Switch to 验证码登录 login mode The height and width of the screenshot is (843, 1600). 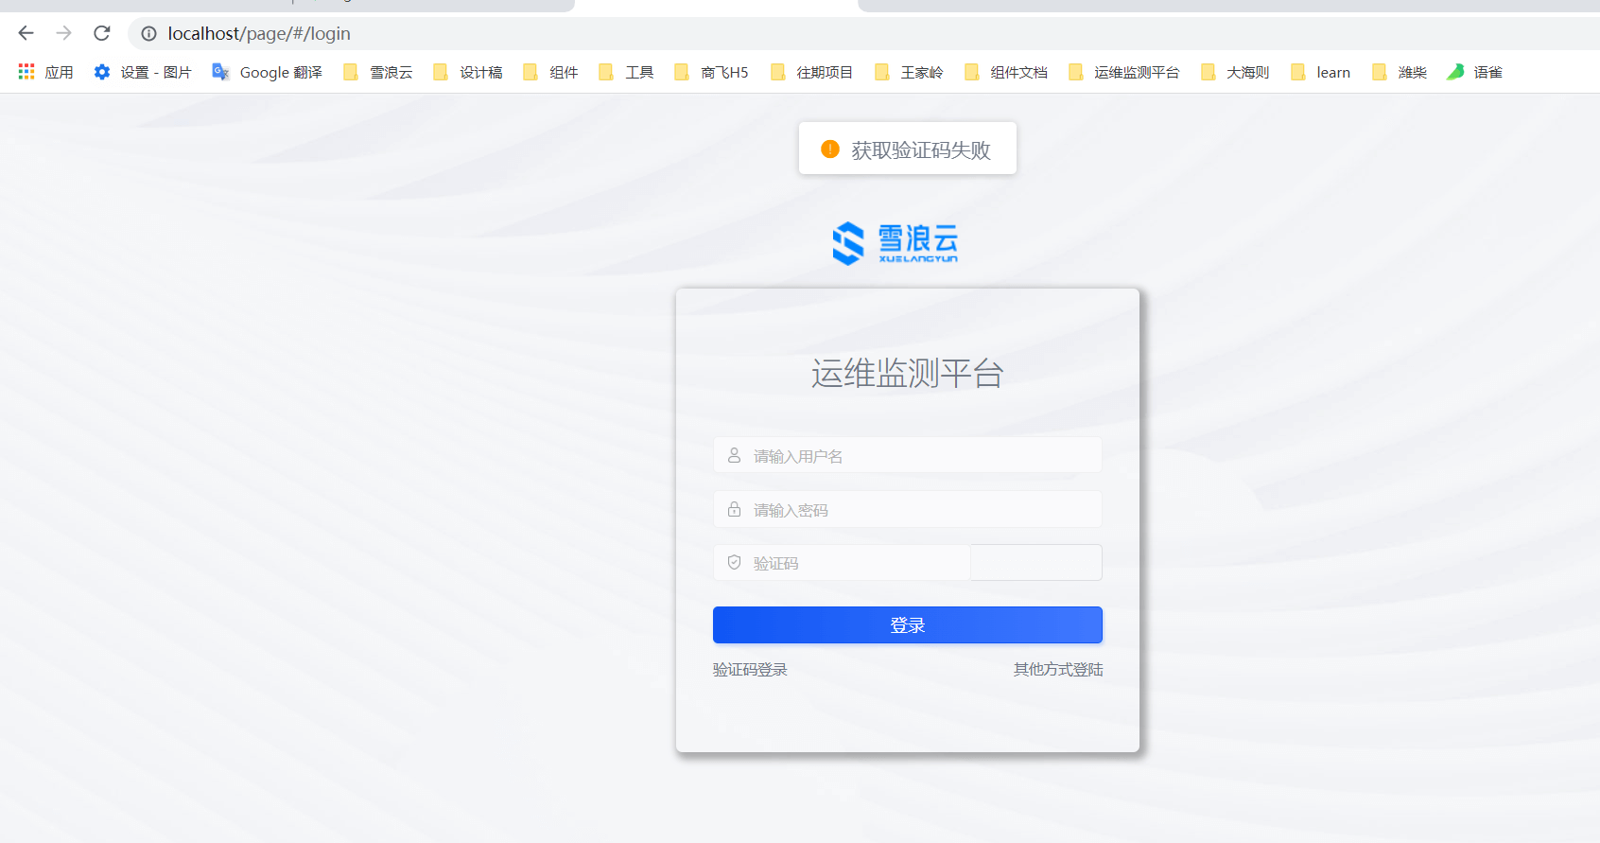(750, 669)
